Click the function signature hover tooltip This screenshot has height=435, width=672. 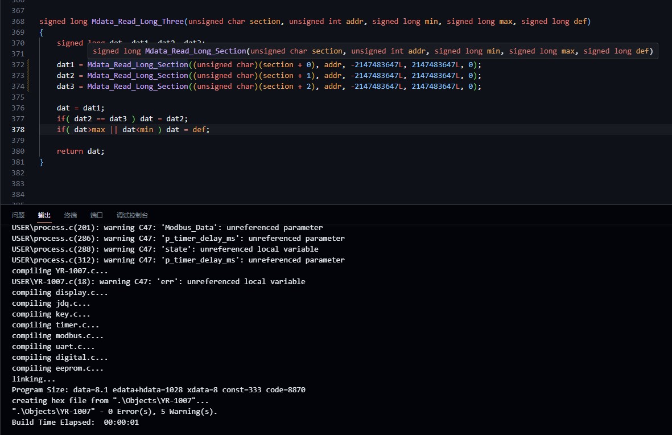point(373,51)
